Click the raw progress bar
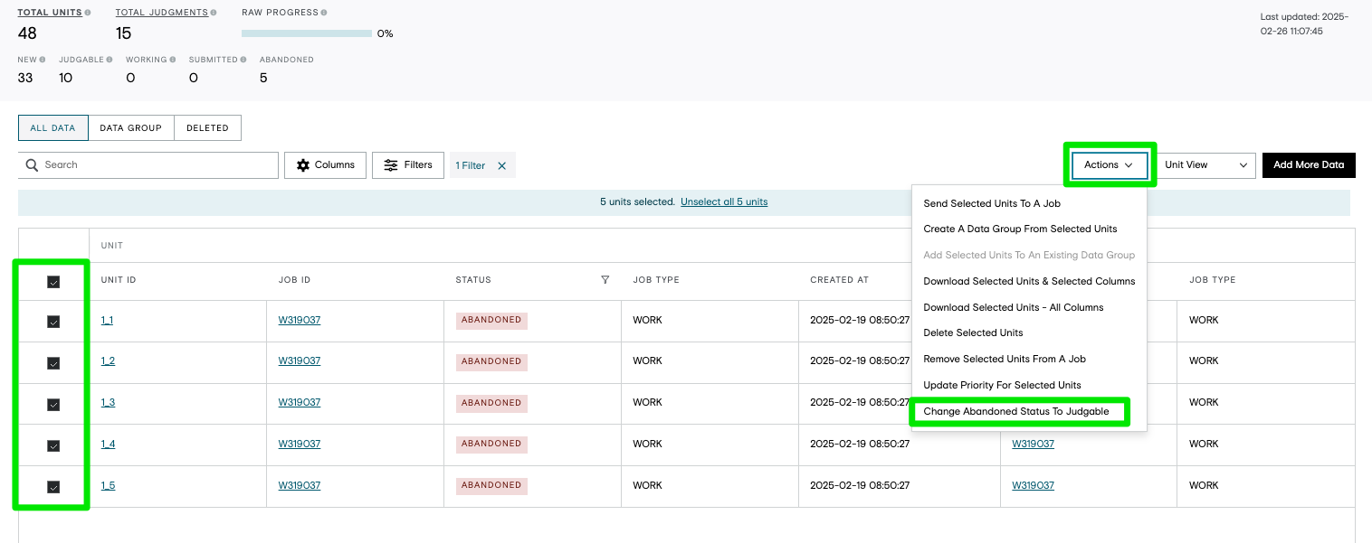 coord(307,33)
